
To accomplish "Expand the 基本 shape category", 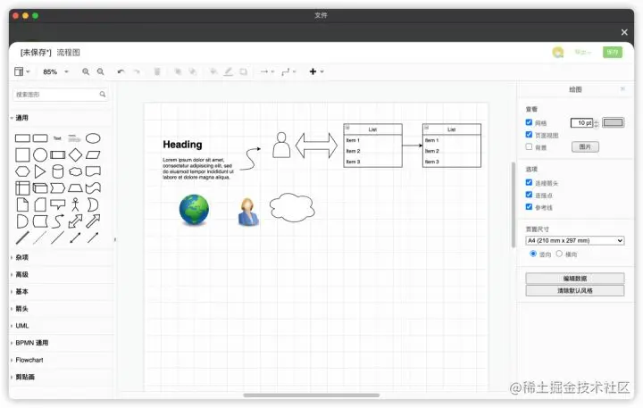I will tap(21, 292).
